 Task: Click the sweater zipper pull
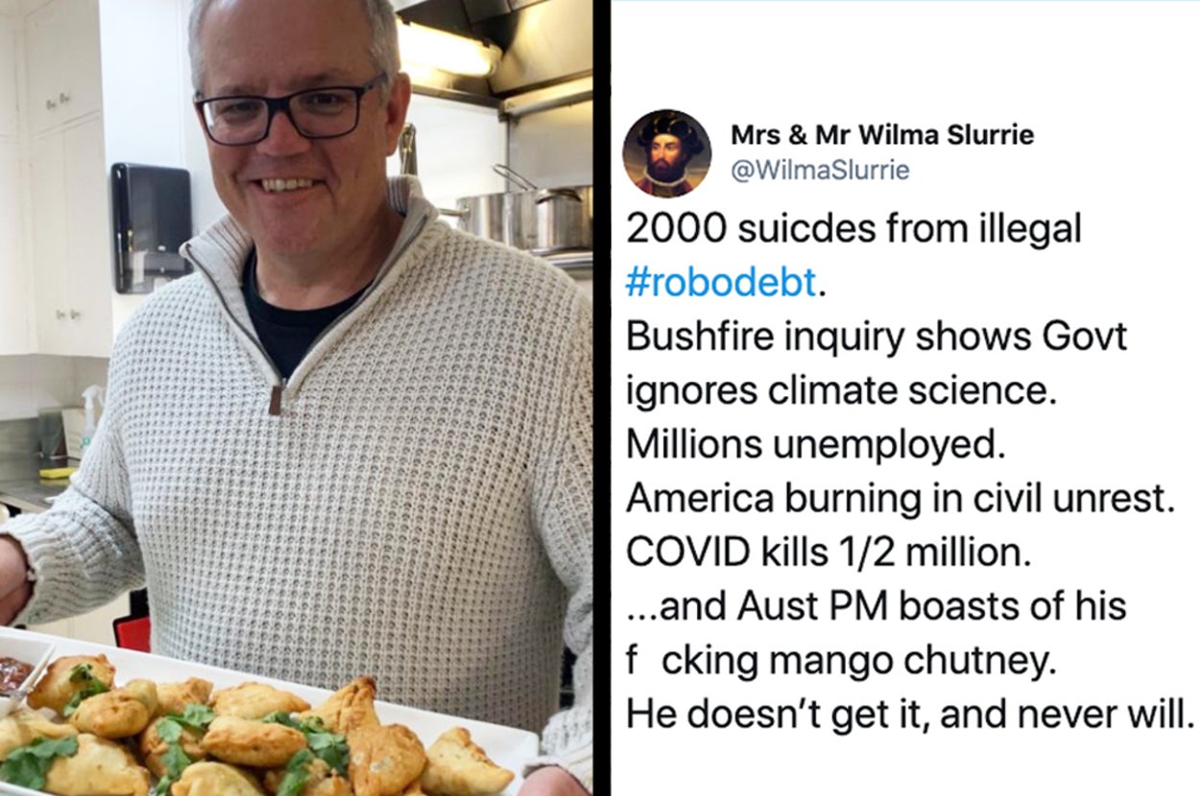[276, 399]
